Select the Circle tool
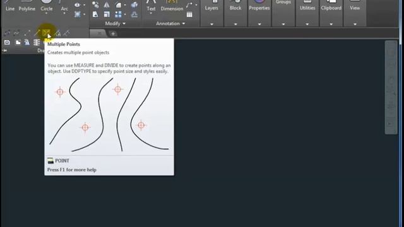This screenshot has width=404, height=227. coord(46,6)
